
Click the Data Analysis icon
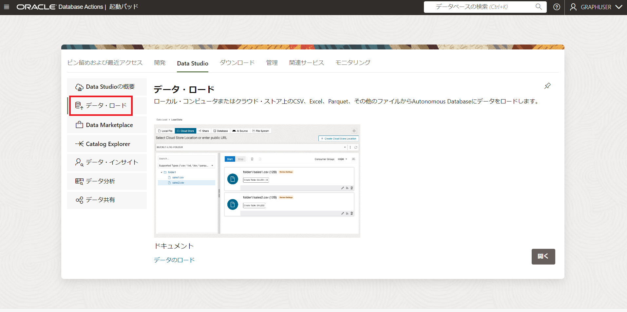point(79,181)
